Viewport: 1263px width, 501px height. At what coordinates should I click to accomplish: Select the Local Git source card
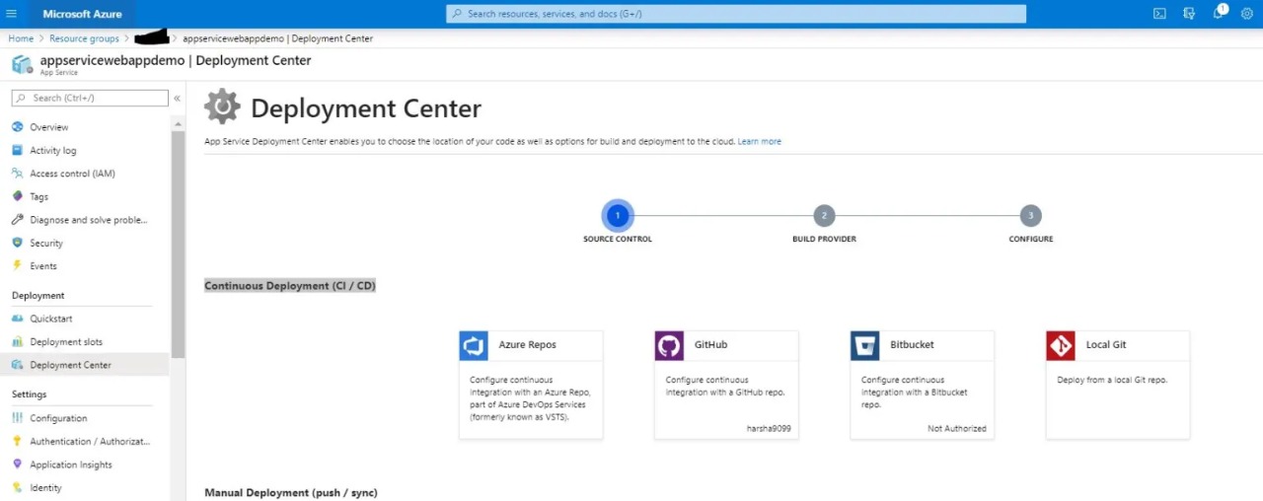click(x=1118, y=385)
